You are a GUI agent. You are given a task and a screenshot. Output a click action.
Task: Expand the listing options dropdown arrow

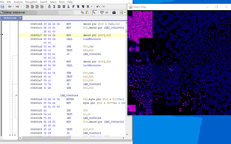coord(125,13)
